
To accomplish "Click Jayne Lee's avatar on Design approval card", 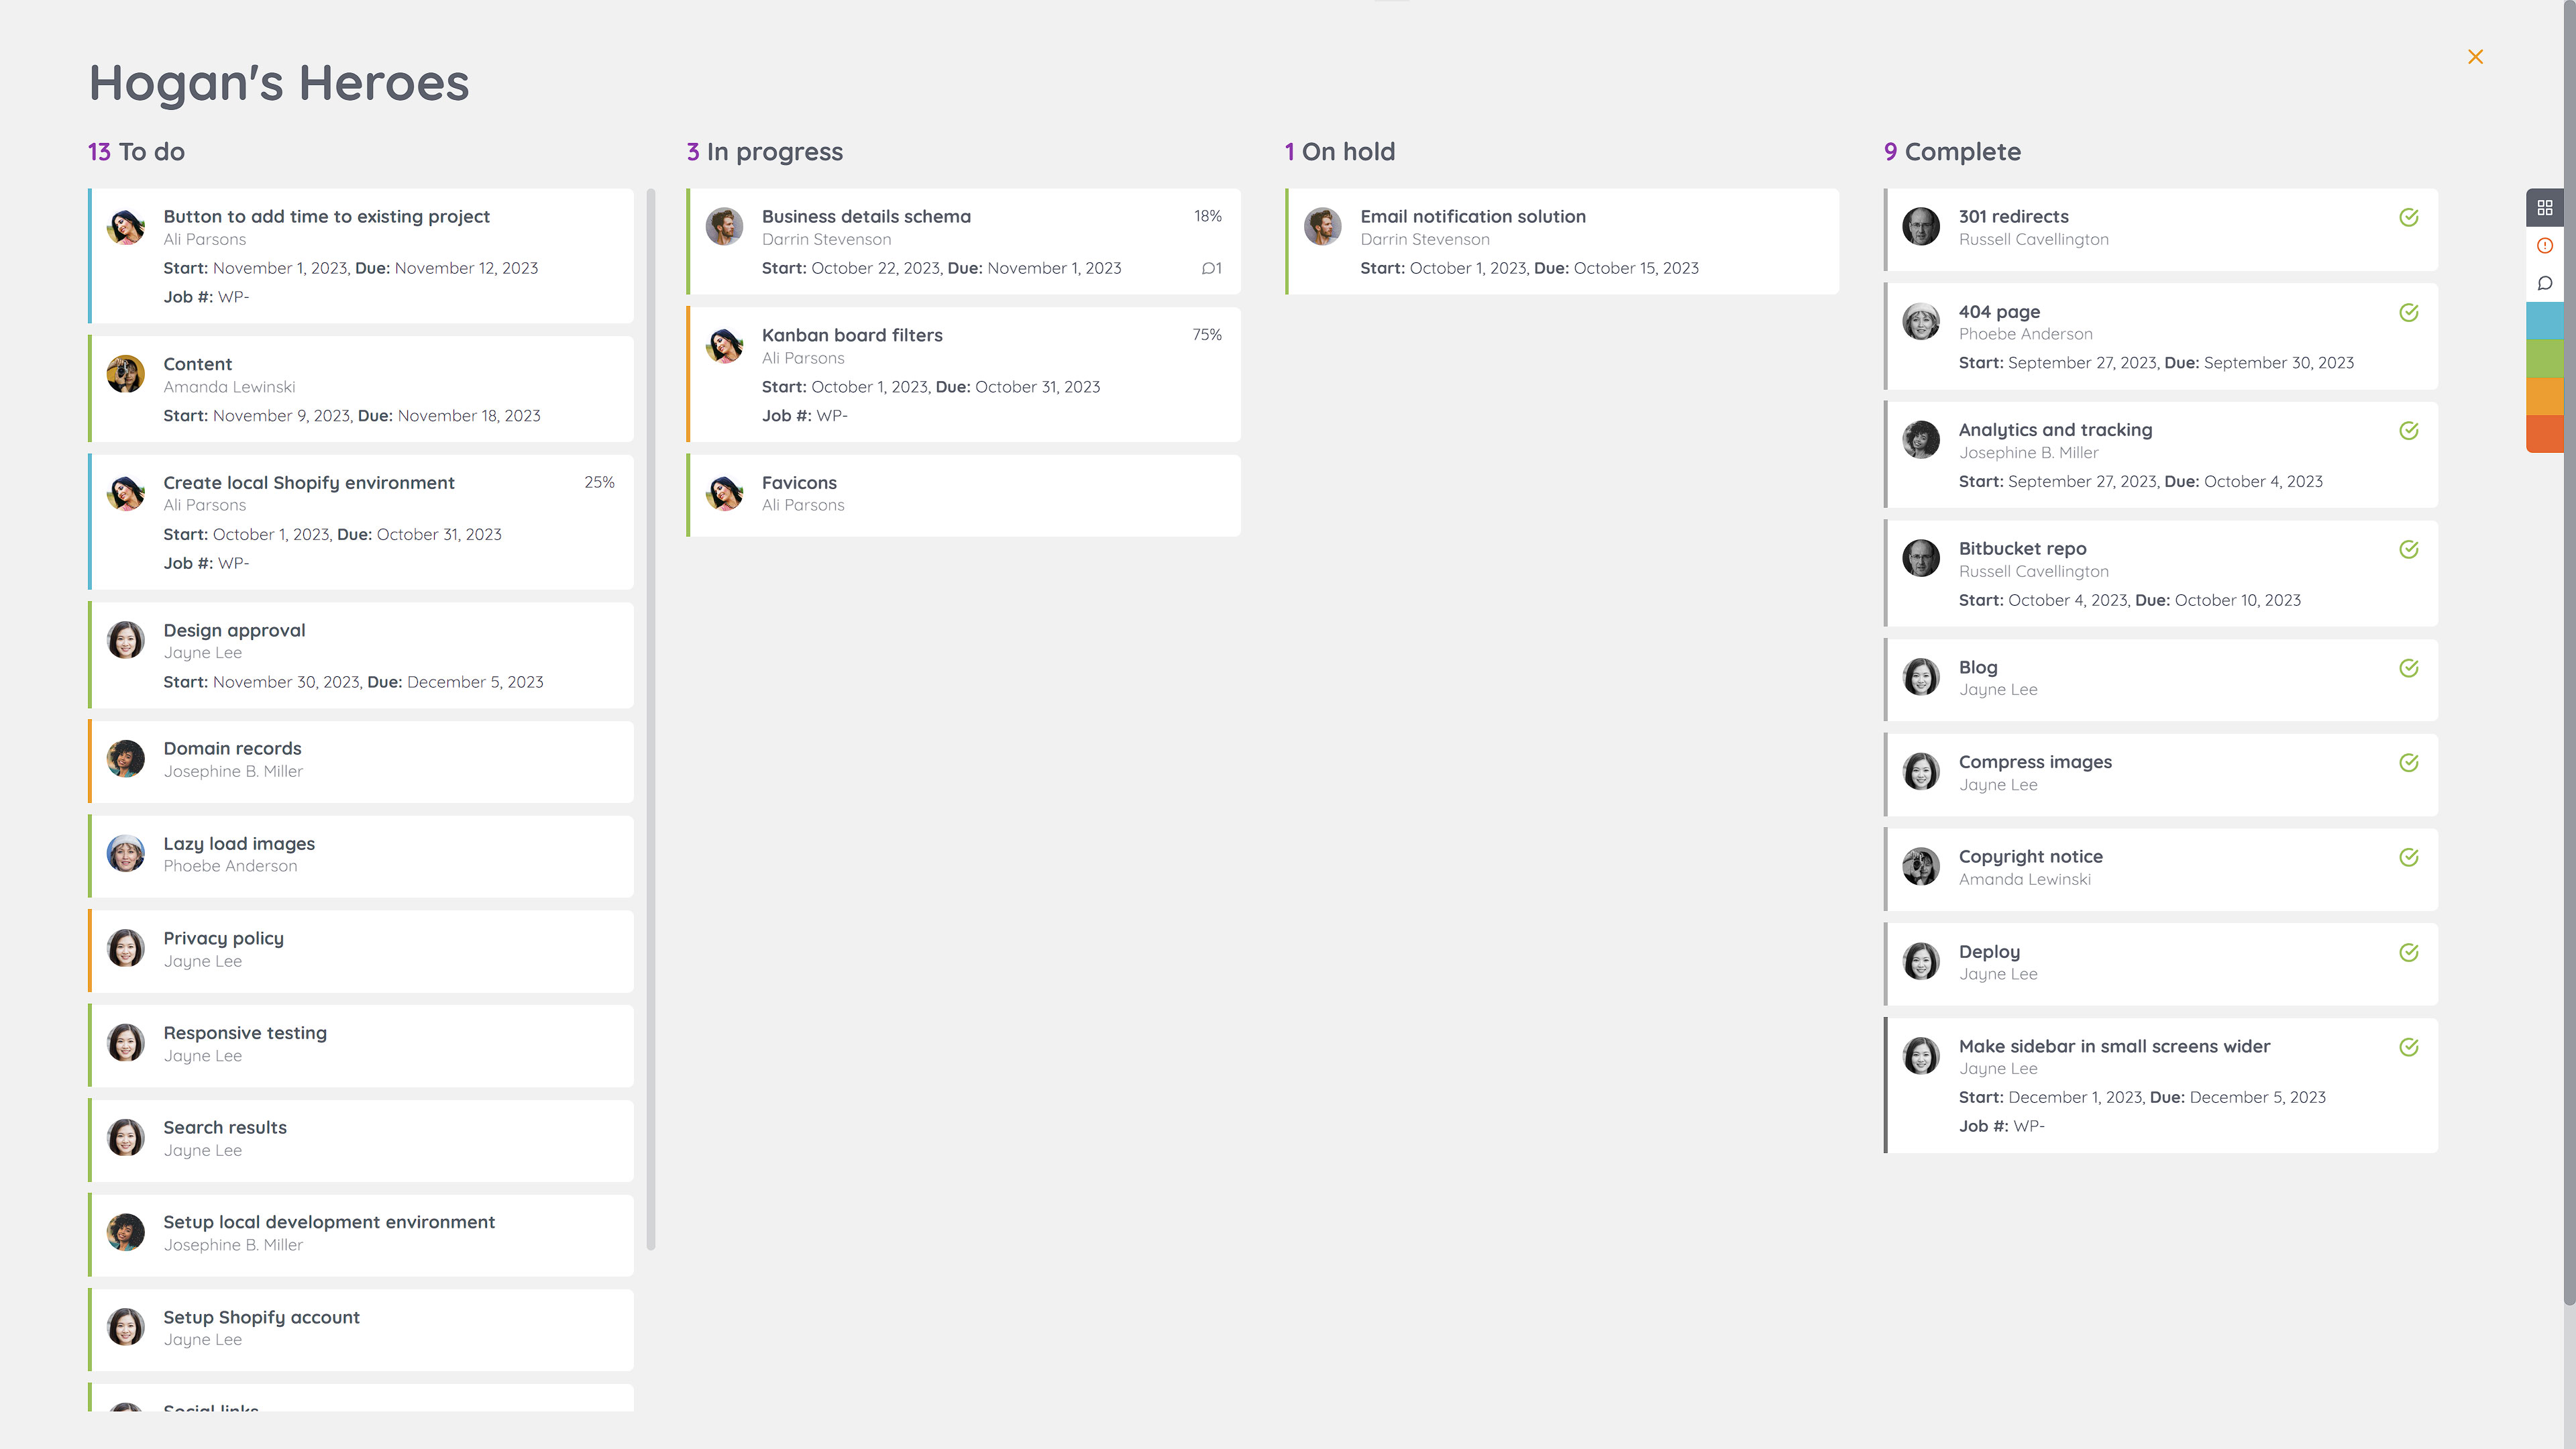I will (125, 640).
